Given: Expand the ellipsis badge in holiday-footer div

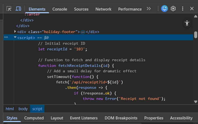Looking at the screenshot, I should pos(83,32).
